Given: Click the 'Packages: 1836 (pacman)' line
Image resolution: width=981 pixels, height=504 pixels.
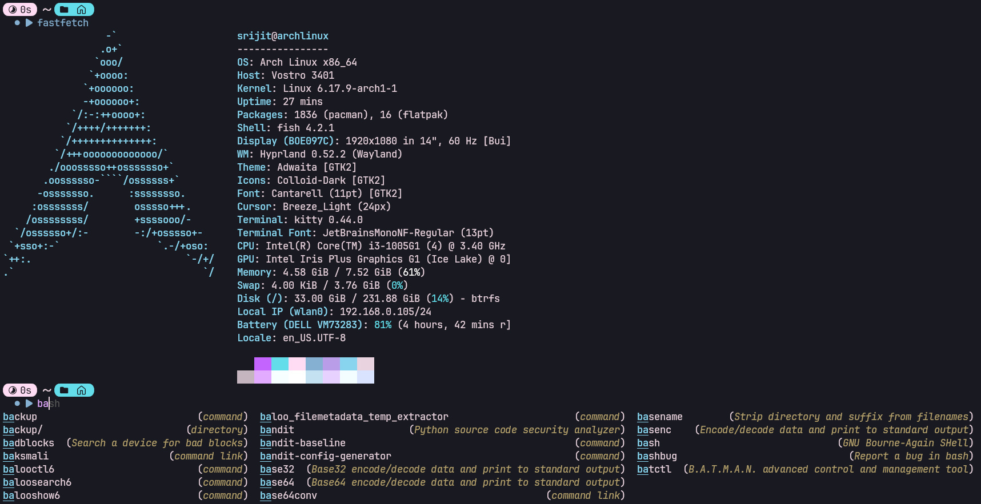Looking at the screenshot, I should coord(343,115).
